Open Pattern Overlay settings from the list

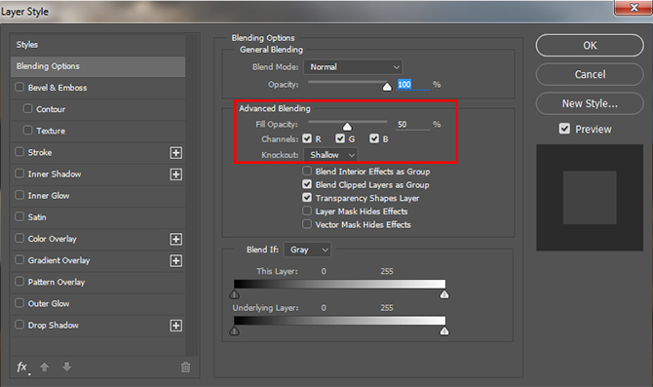tap(57, 283)
